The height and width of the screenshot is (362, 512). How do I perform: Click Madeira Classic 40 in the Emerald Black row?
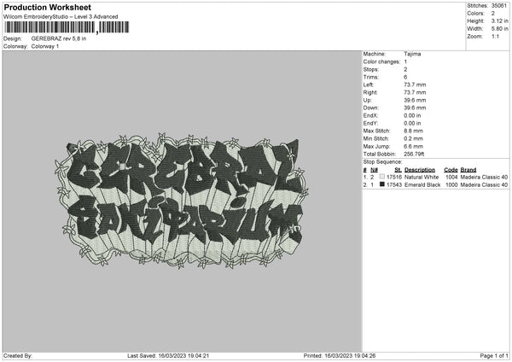coord(484,185)
